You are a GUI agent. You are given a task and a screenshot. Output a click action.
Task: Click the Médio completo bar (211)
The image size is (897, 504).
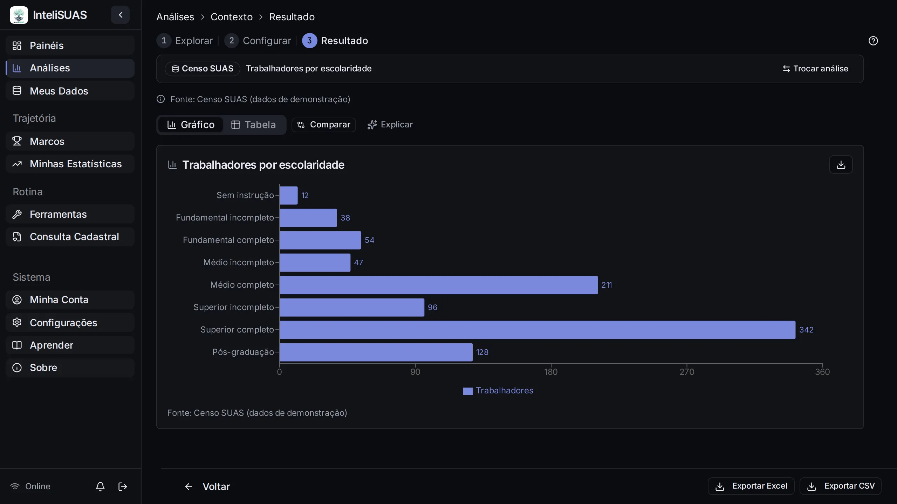(439, 285)
